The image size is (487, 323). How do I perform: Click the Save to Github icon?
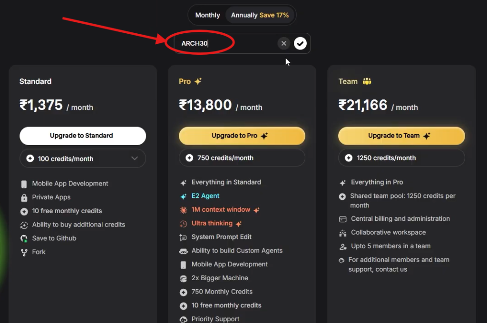tap(24, 238)
